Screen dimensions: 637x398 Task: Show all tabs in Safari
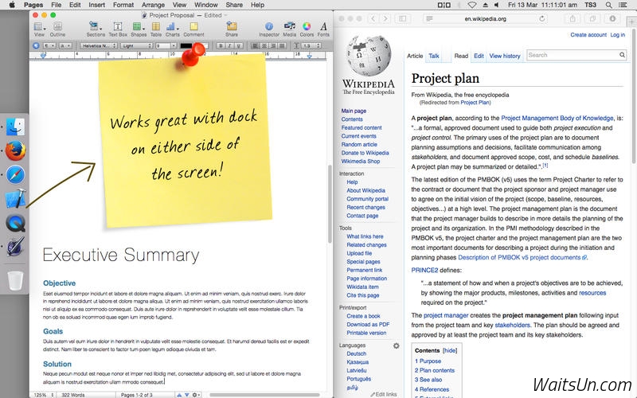coord(592,18)
